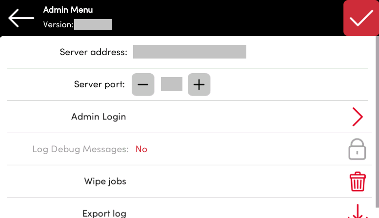
Task: Click the Log Debug Messages label
Action: 80,149
